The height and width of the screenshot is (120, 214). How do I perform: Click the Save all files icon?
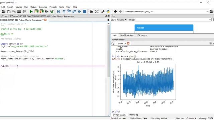[x=14, y=11]
